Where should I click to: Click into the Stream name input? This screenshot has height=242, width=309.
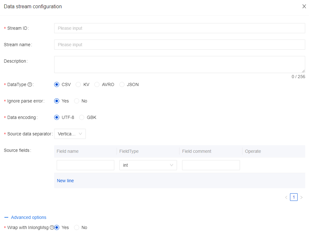pos(180,45)
